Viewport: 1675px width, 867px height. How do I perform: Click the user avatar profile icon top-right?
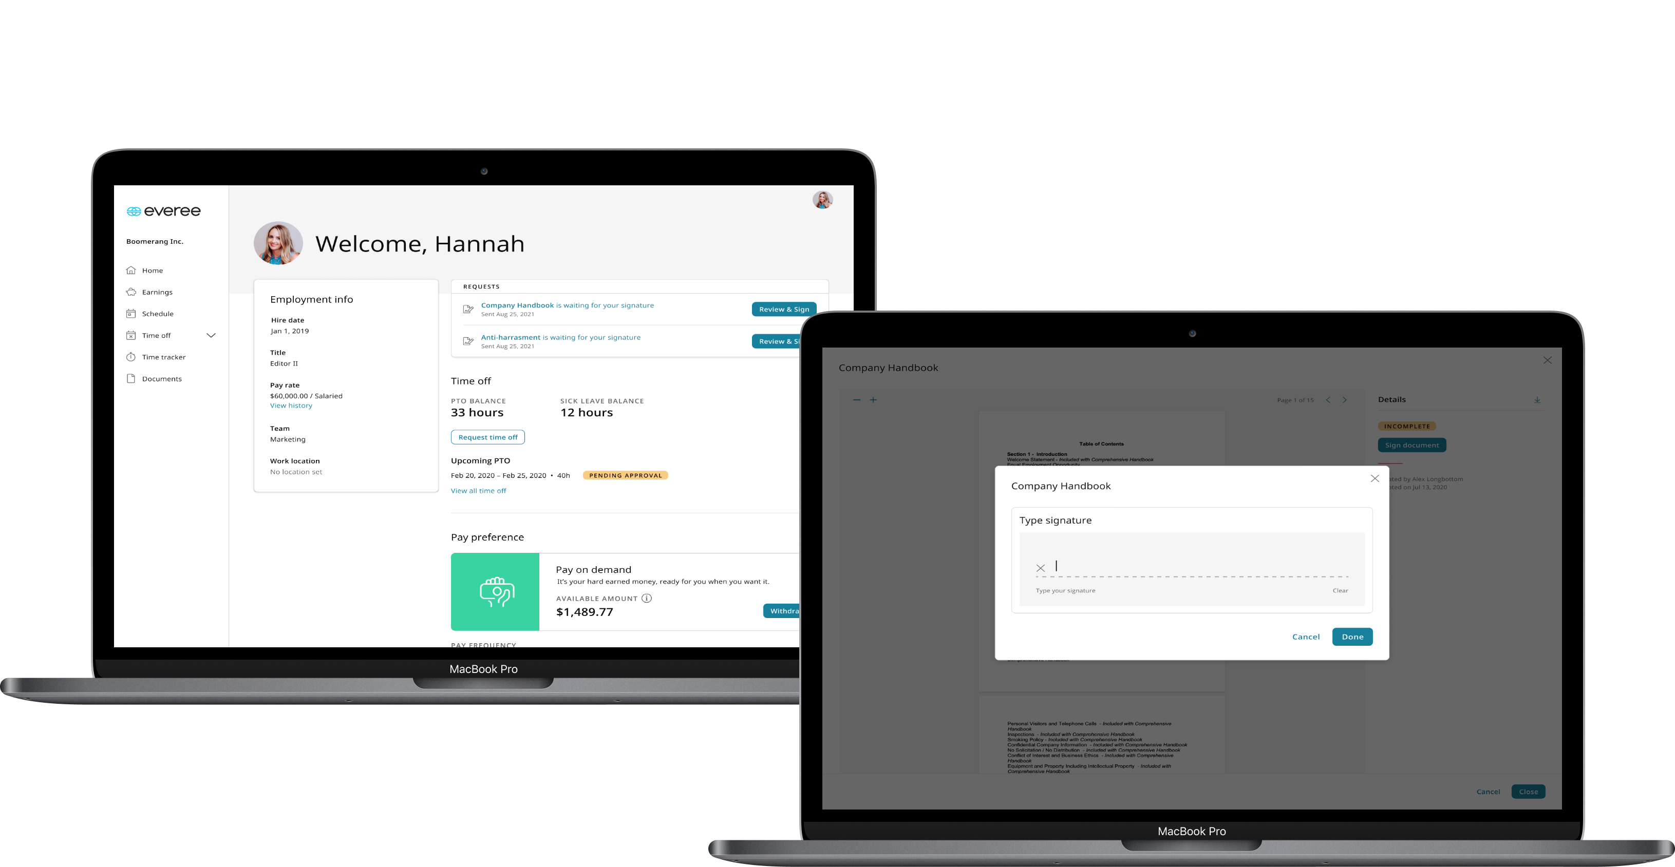tap(822, 200)
